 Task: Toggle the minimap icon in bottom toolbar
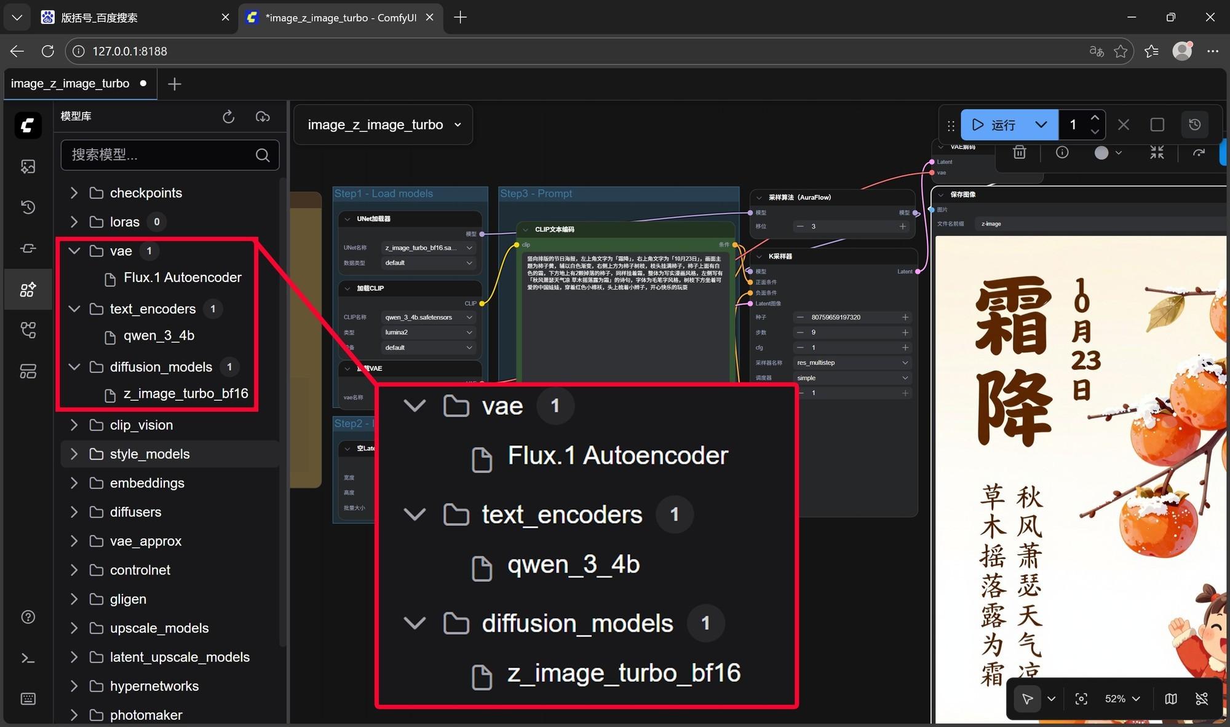[1171, 699]
